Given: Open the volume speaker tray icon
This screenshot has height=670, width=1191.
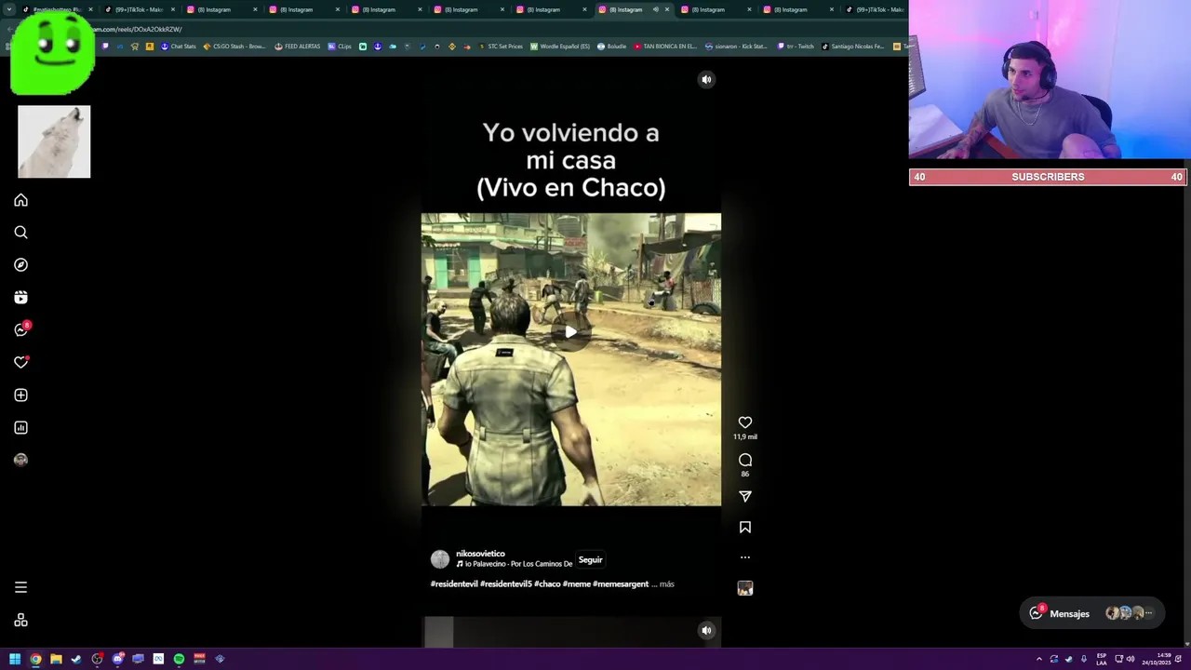Looking at the screenshot, I should 1131,659.
